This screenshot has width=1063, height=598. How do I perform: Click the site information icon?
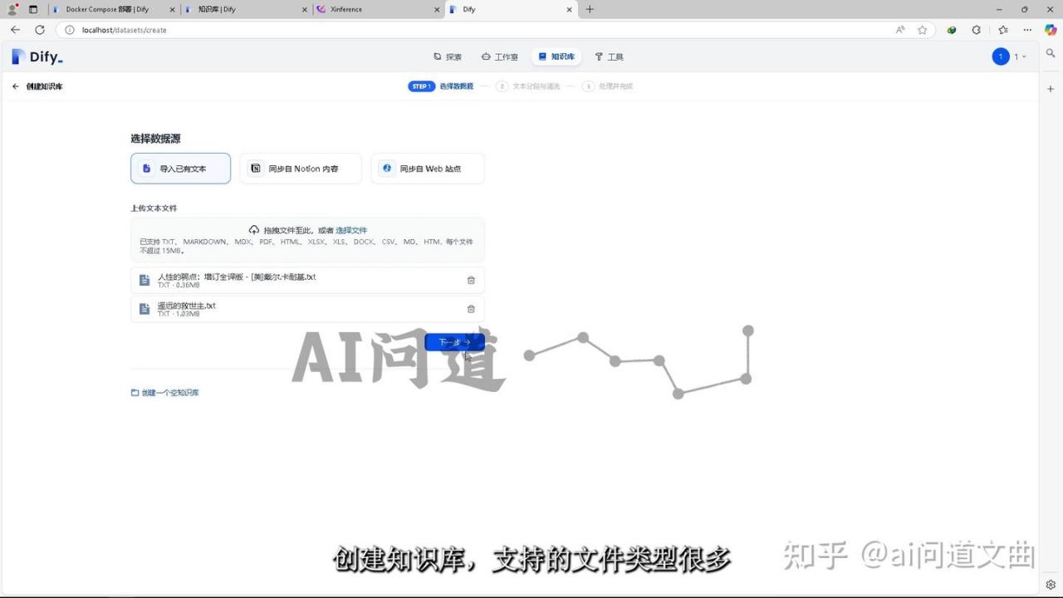[x=70, y=30]
